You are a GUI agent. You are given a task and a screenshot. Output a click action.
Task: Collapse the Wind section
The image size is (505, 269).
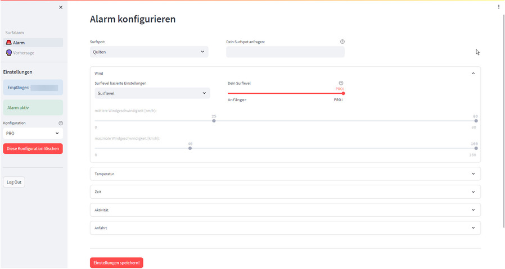(x=473, y=73)
